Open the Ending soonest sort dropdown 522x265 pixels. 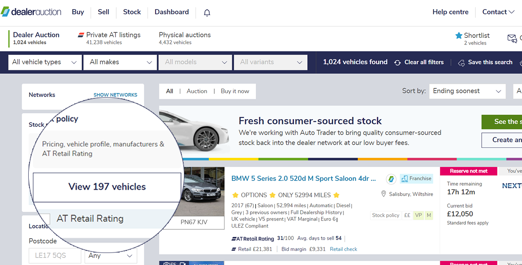[467, 91]
